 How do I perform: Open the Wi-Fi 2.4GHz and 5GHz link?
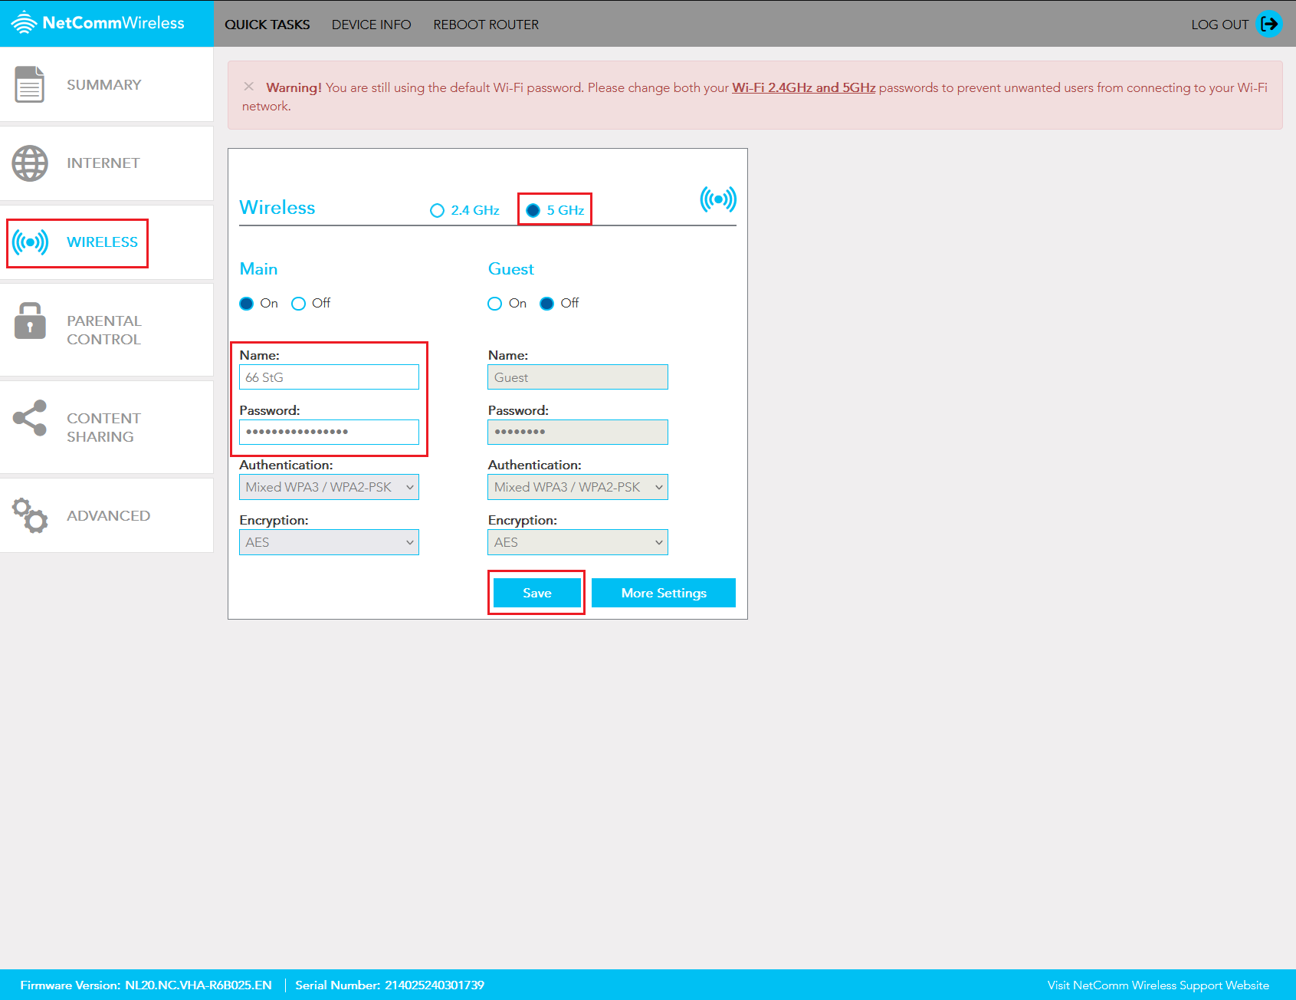point(804,87)
